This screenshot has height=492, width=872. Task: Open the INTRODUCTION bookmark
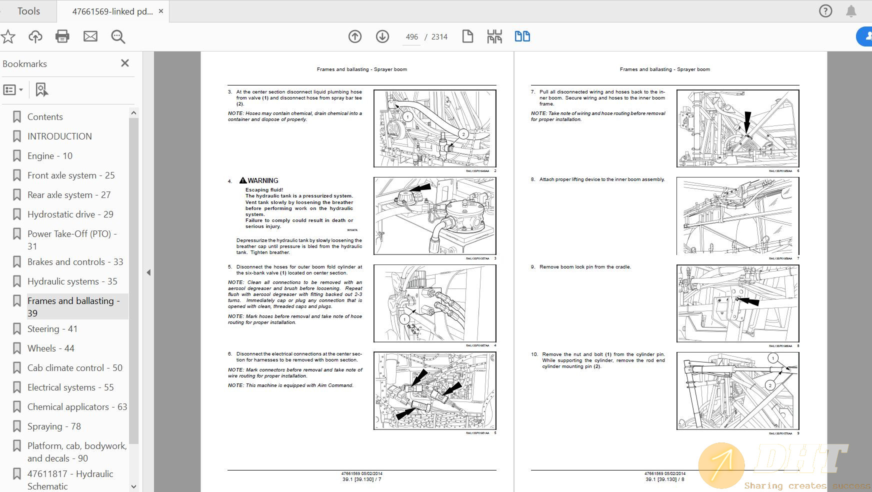(x=59, y=136)
